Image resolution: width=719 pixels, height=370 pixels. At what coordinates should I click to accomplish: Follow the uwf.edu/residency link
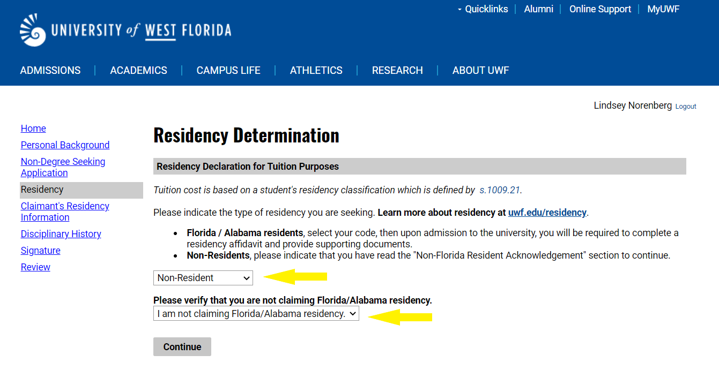tap(547, 213)
